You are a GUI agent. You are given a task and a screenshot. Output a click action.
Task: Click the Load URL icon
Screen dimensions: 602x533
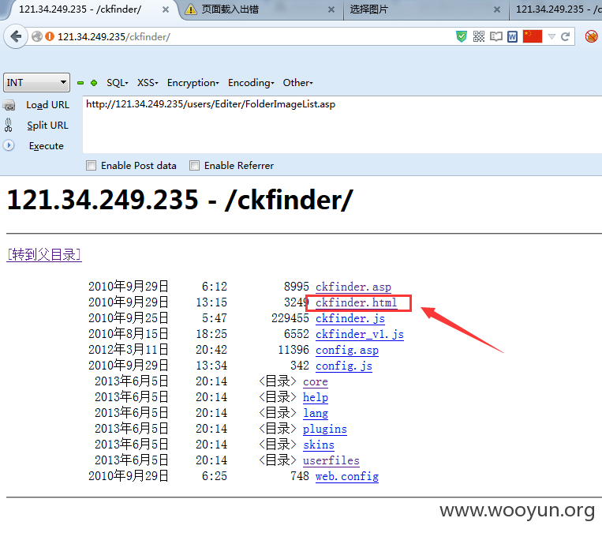pos(9,105)
